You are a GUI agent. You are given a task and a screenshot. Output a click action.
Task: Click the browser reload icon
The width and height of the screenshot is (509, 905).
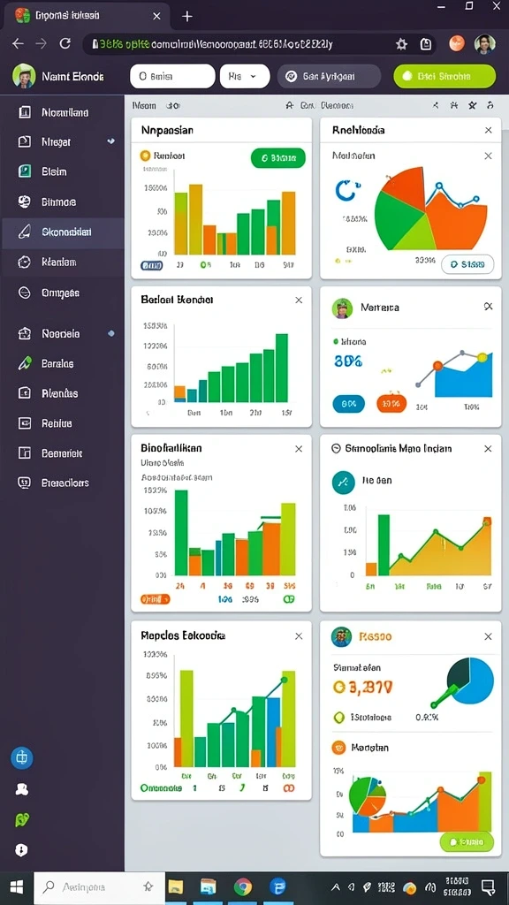pos(65,43)
